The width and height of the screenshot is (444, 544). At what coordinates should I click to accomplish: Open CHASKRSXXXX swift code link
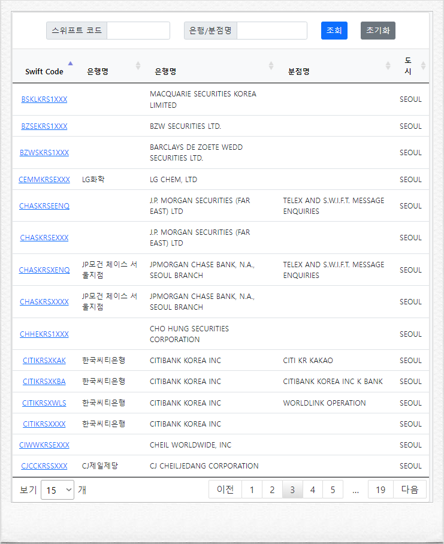(44, 302)
